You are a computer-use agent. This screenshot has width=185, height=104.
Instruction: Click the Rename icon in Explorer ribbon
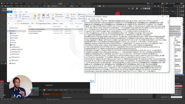(x=48, y=15)
